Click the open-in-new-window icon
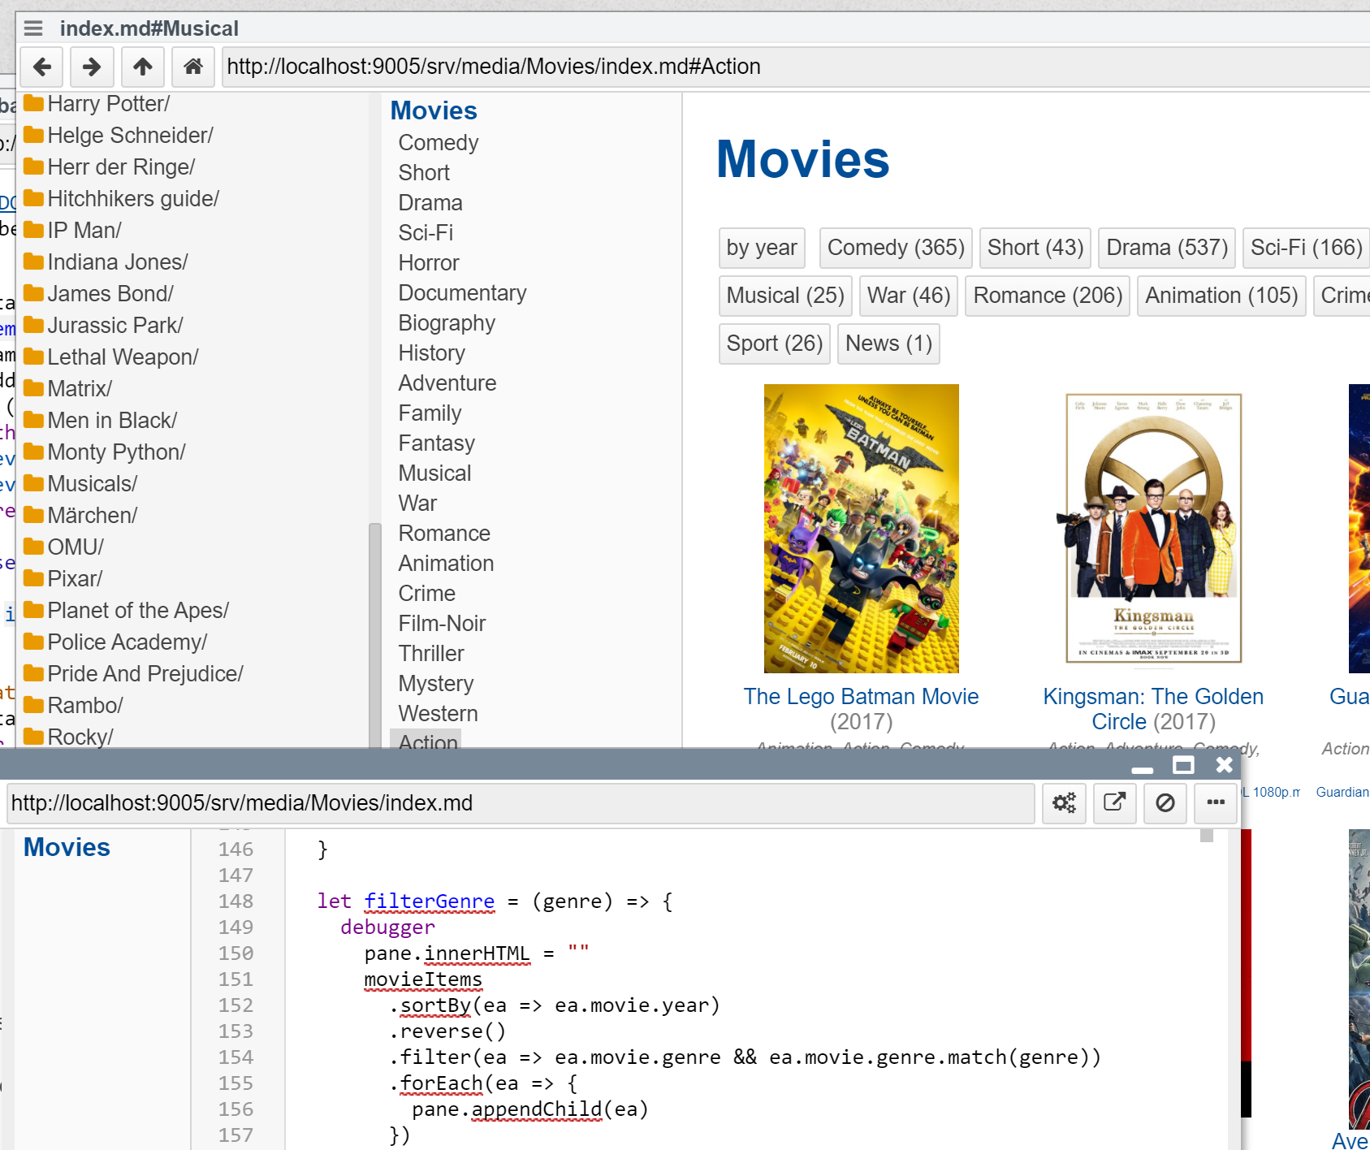The image size is (1370, 1150). 1114,803
